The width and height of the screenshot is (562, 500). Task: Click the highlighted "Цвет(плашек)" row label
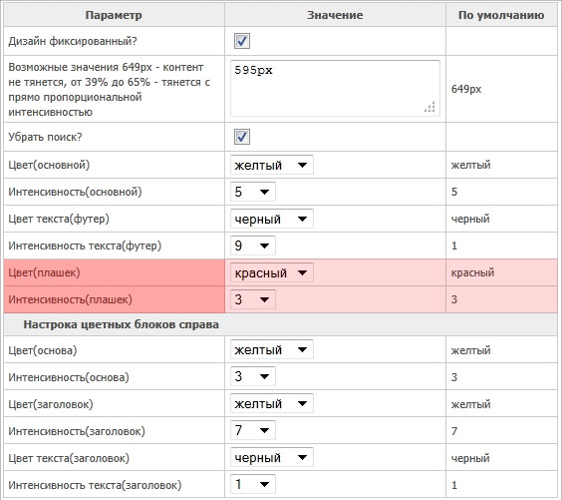[x=44, y=272]
